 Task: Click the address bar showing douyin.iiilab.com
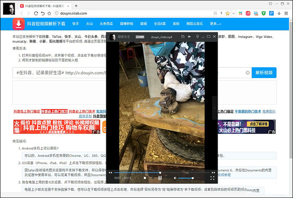pos(134,13)
